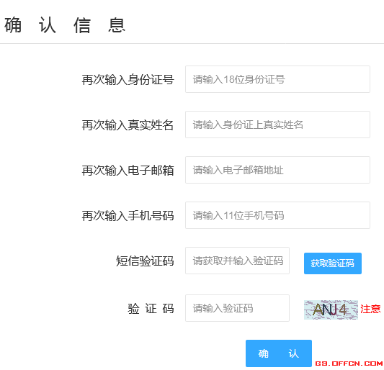The width and height of the screenshot is (384, 370).
Task: Click the GS.OFFCN.COM watermark text
Action: (349, 364)
